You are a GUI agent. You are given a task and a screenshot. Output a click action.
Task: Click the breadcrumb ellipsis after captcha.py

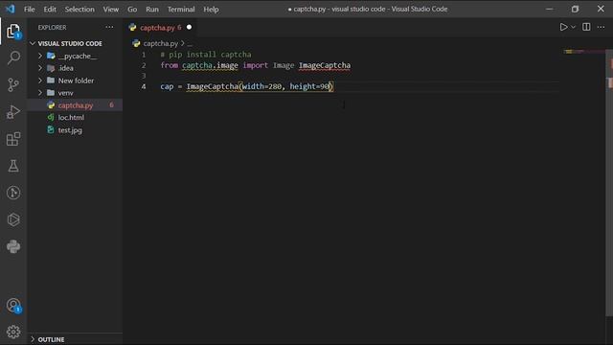pyautogui.click(x=190, y=44)
